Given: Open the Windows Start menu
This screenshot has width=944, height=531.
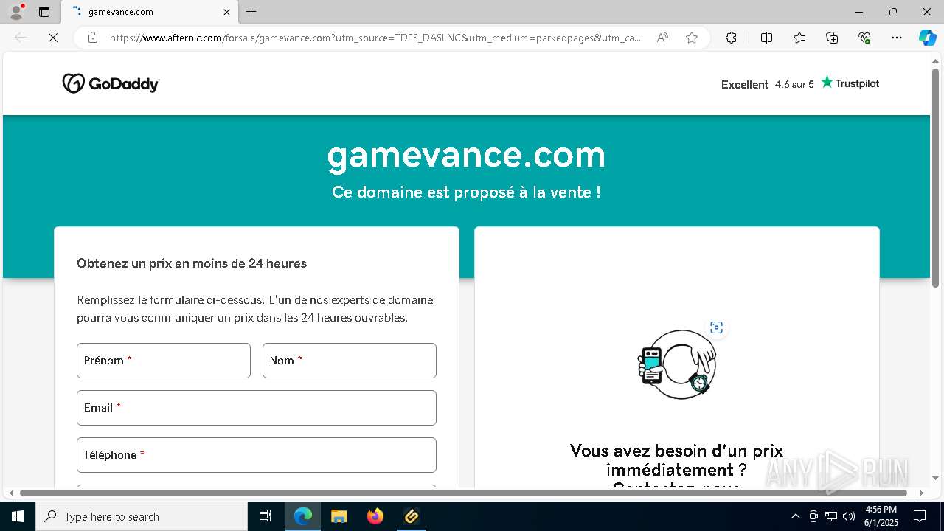Looking at the screenshot, I should [18, 516].
